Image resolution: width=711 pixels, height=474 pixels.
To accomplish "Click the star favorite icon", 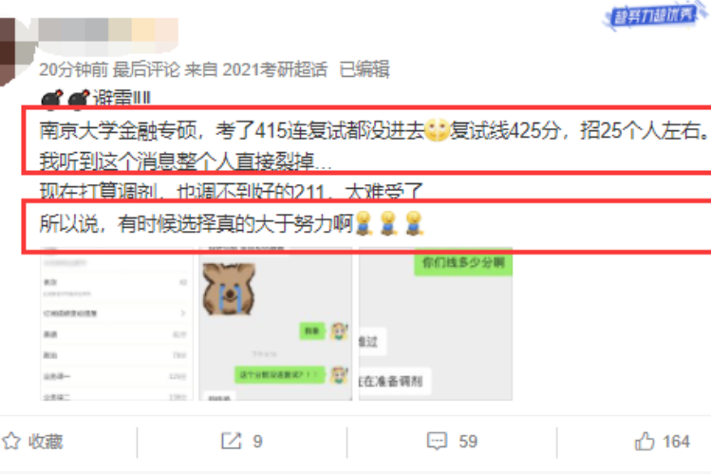I will pyautogui.click(x=10, y=441).
